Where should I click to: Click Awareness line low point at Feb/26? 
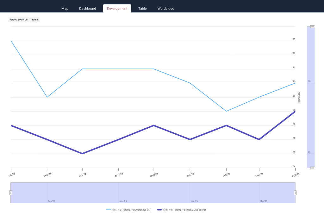point(226,111)
